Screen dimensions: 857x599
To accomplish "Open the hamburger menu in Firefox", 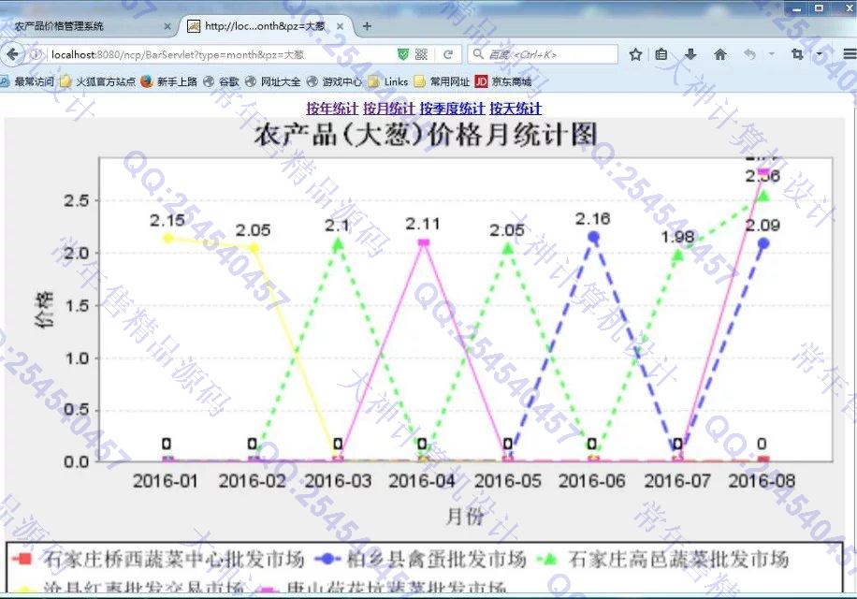I will 849,54.
